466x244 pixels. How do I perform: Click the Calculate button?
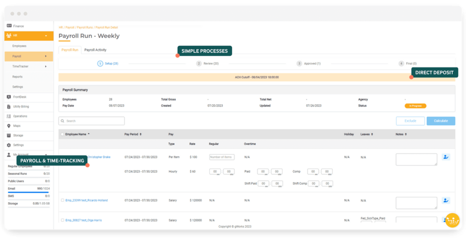click(x=441, y=121)
